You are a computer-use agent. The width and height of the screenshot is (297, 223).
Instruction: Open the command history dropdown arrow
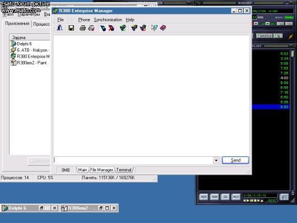click(216, 160)
